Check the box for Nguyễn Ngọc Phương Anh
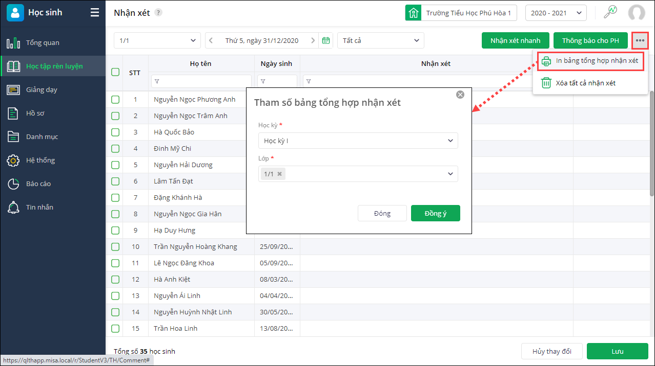Screen dimensions: 655x366 [x=115, y=99]
